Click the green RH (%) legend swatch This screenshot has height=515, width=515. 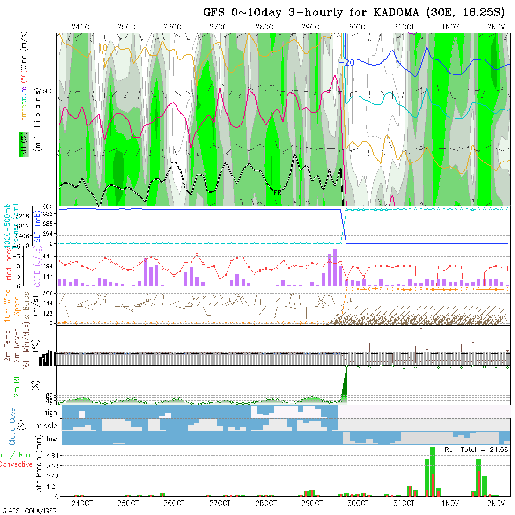(24, 145)
